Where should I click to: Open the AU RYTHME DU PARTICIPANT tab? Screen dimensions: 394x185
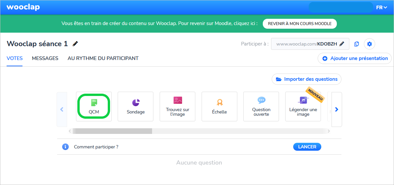pos(103,58)
